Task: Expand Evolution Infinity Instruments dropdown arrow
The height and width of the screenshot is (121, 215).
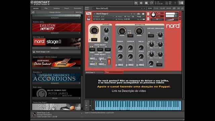Action: coord(79,33)
